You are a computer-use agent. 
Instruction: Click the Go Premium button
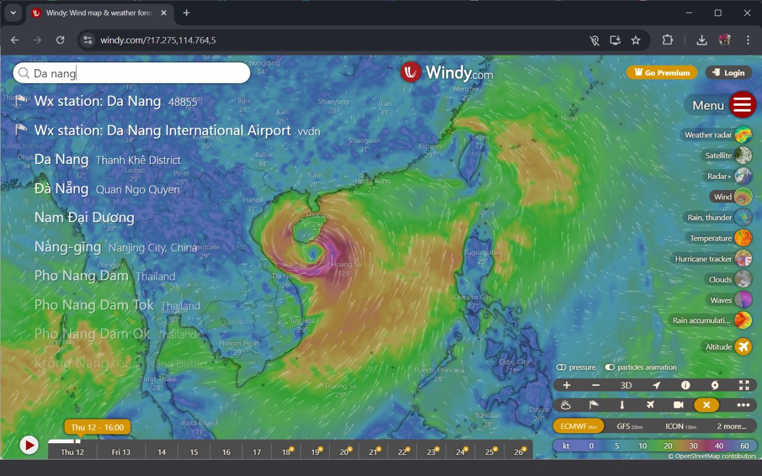tap(661, 72)
